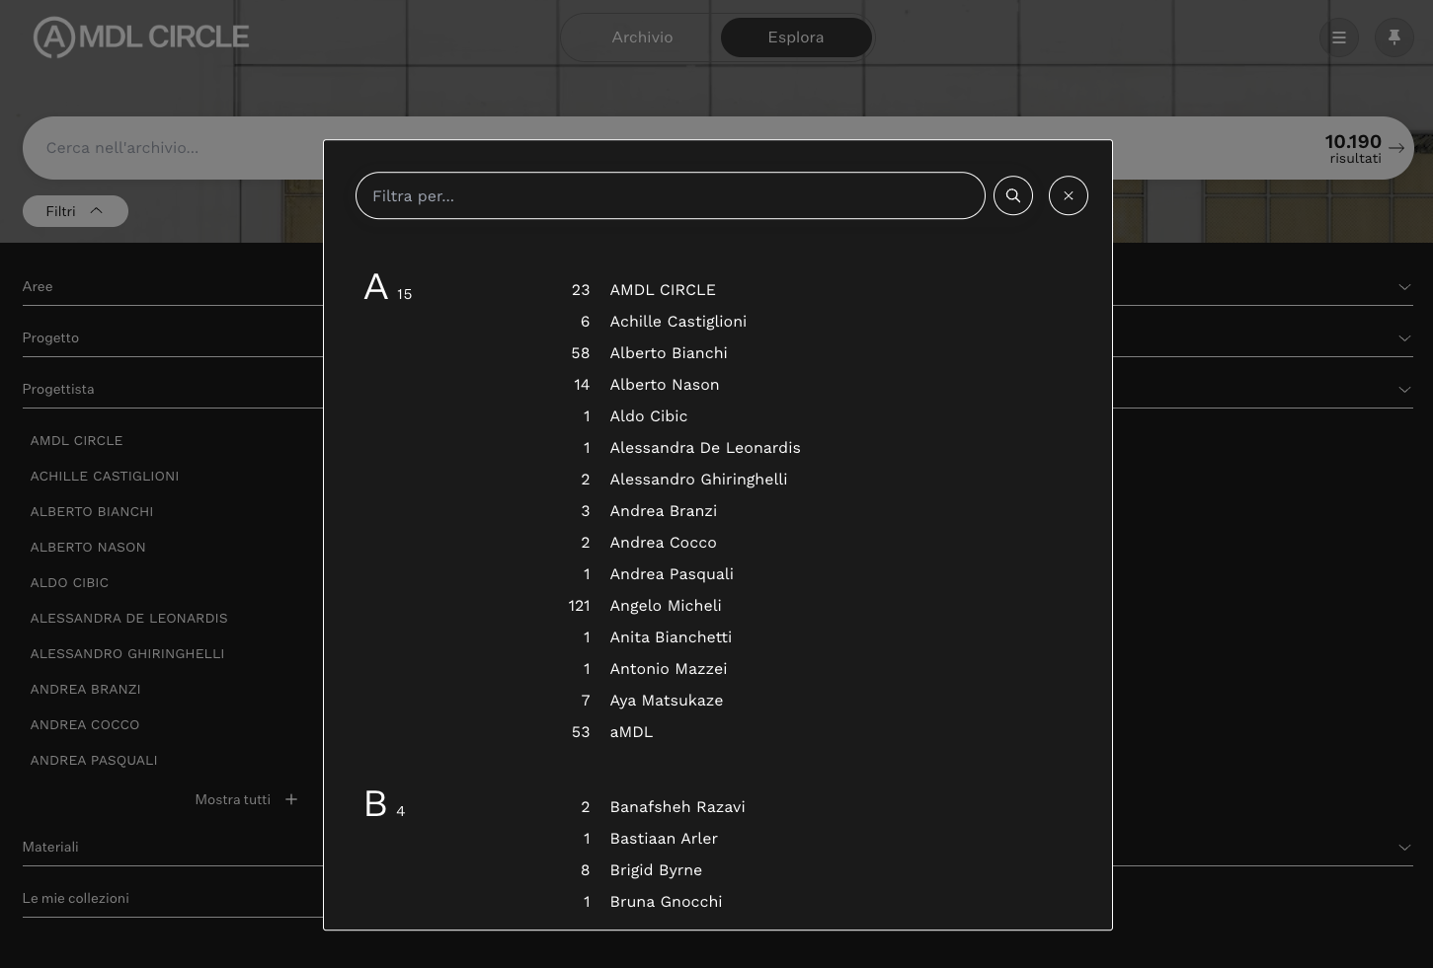Click the AMDL Circle logo
Viewport: 1433px width, 968px height.
coord(141,37)
